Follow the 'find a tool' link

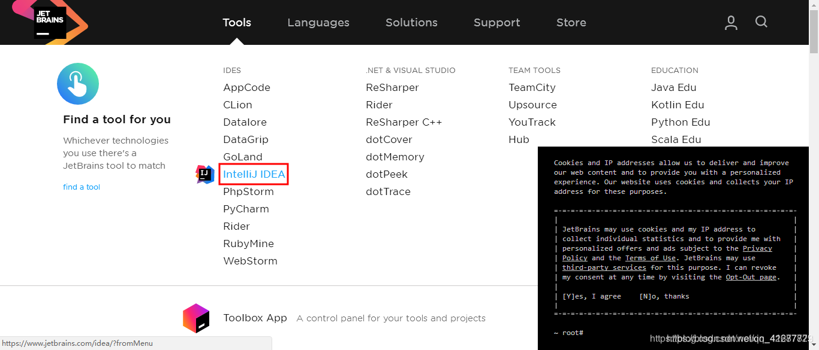point(82,187)
